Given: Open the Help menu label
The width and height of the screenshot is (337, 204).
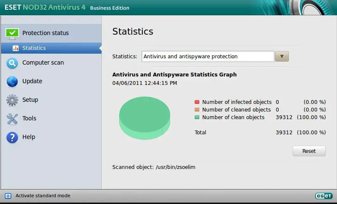Looking at the screenshot, I should (x=29, y=137).
